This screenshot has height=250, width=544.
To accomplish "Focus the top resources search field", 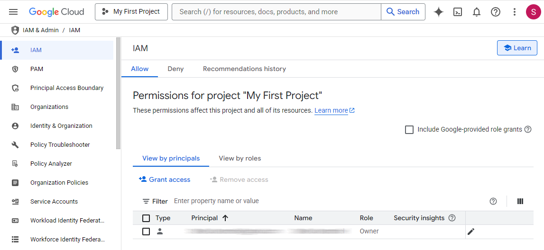I will click(276, 12).
